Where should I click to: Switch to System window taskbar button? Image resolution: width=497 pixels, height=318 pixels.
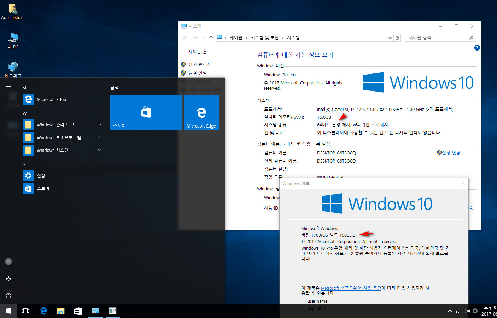(95, 311)
